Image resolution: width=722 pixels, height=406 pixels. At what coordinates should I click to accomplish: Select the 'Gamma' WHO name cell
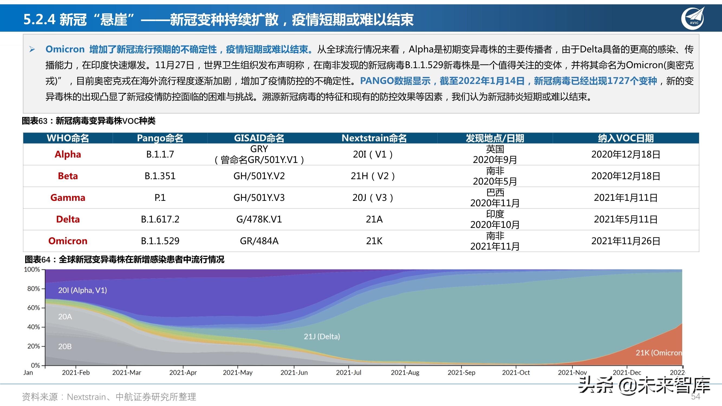[x=68, y=197]
